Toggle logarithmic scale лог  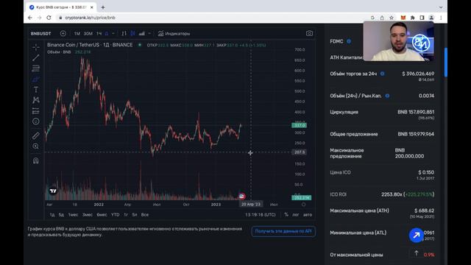tap(296, 214)
